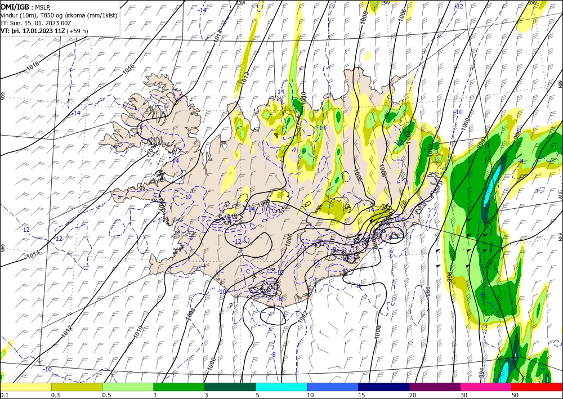Screen dimensions: 563x399
Task: Select the dark green 3–5 legend swatch
Action: [x=230, y=387]
